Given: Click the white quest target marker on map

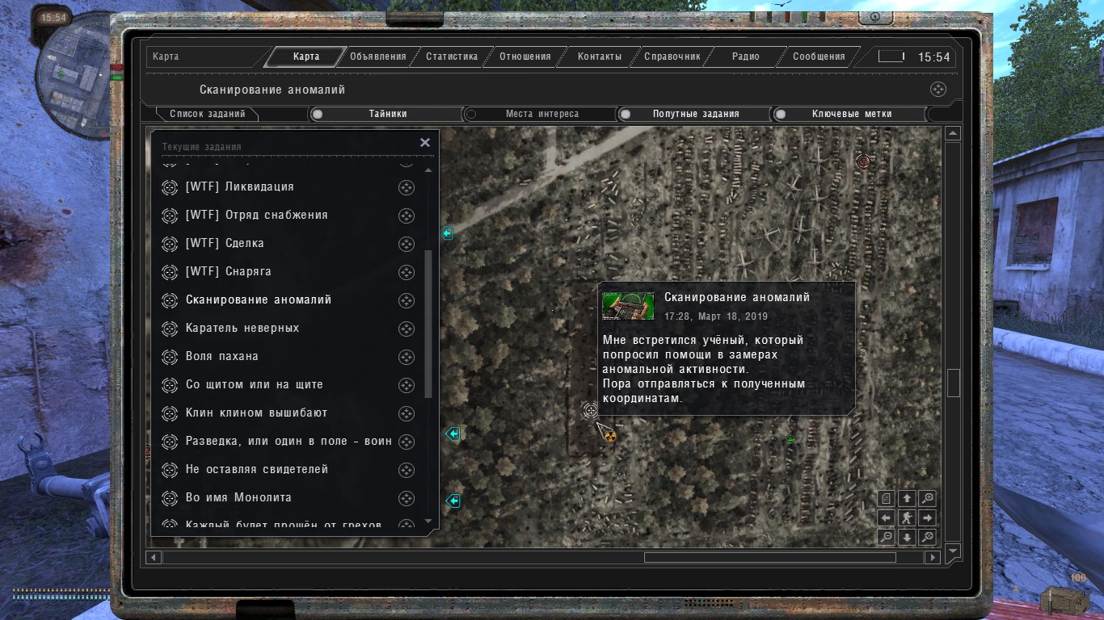Looking at the screenshot, I should click(x=591, y=411).
